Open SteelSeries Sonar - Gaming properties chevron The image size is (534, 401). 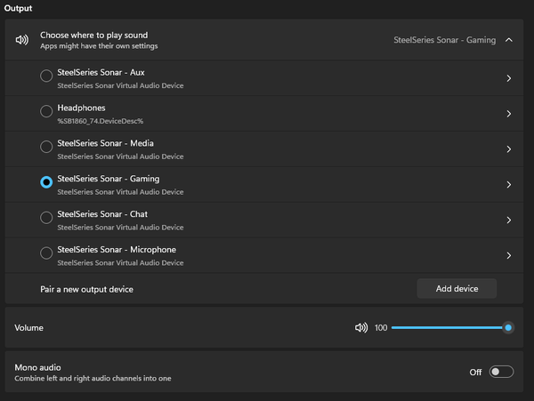(x=509, y=185)
